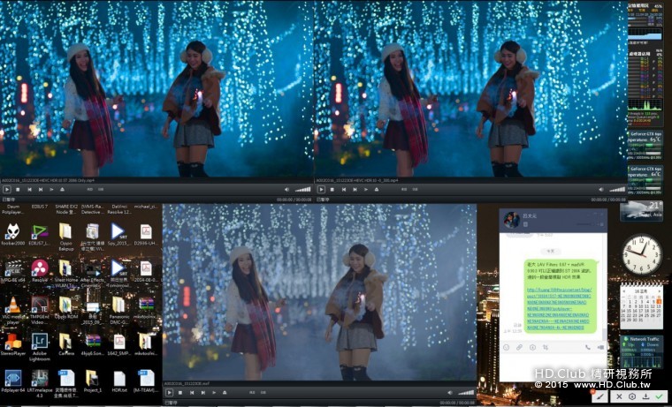Open Oppo ROM folder
The height and width of the screenshot is (407, 672).
pos(66,307)
